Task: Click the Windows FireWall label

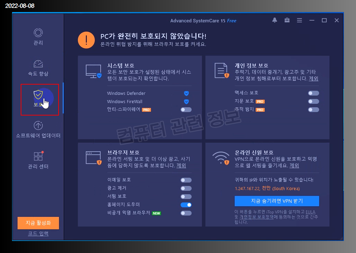Action: [x=125, y=101]
